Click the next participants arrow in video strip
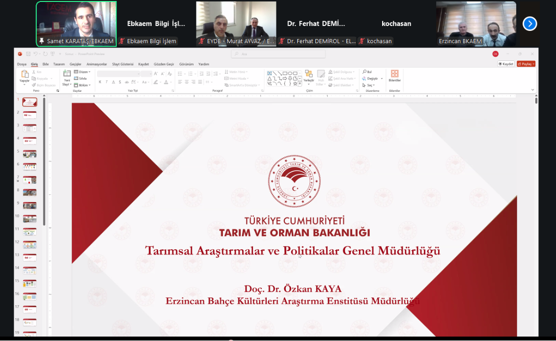 529,24
